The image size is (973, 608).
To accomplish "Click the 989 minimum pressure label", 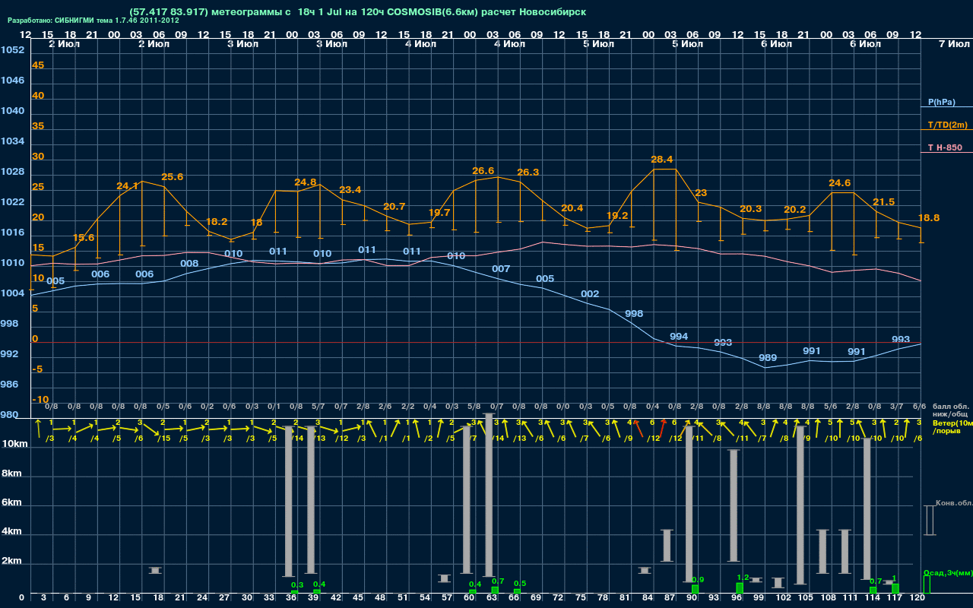I will click(x=768, y=358).
